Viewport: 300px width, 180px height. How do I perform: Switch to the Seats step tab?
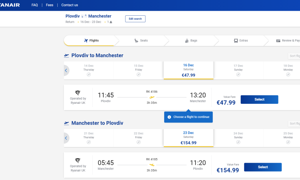[x=141, y=41]
